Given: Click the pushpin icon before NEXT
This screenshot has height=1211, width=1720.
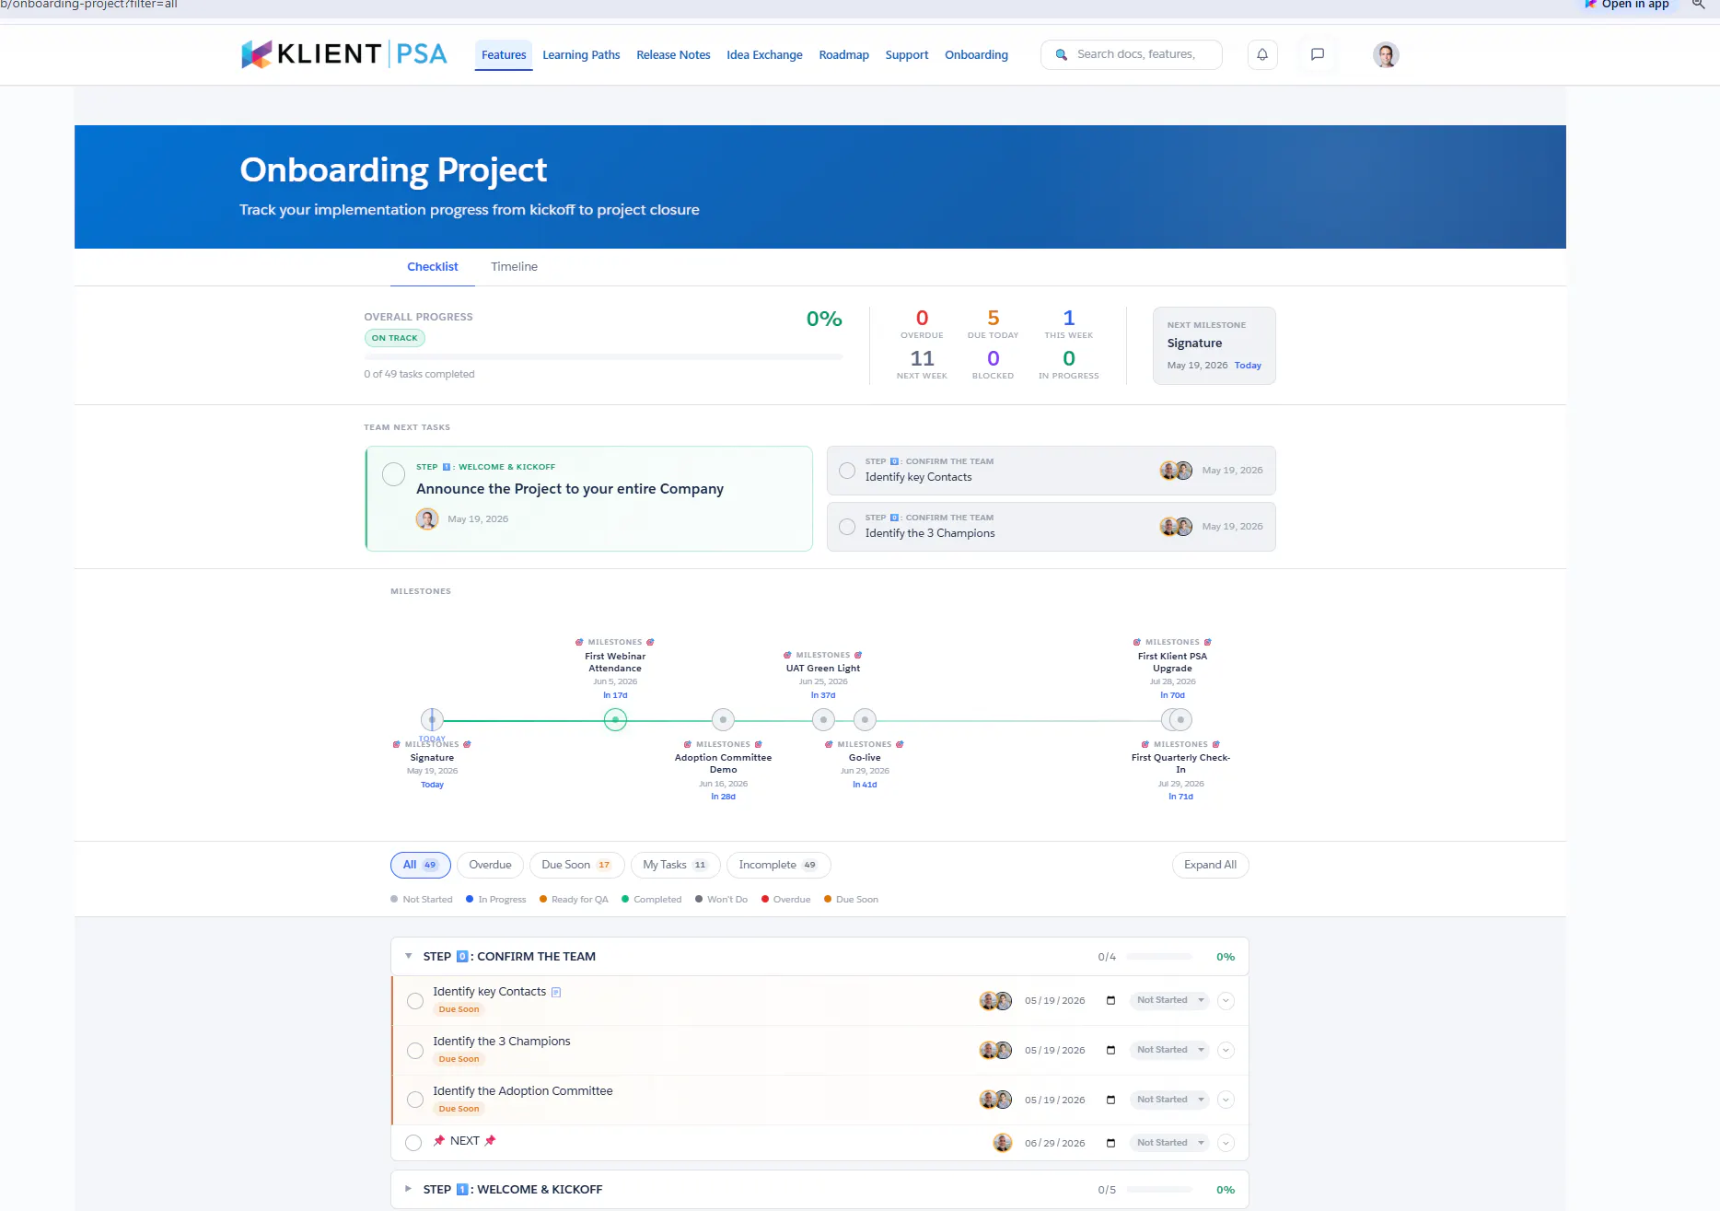Looking at the screenshot, I should pyautogui.click(x=439, y=1140).
